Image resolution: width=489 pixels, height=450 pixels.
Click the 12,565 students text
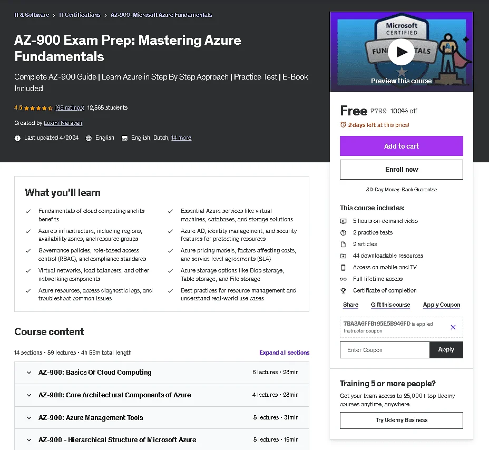(107, 107)
